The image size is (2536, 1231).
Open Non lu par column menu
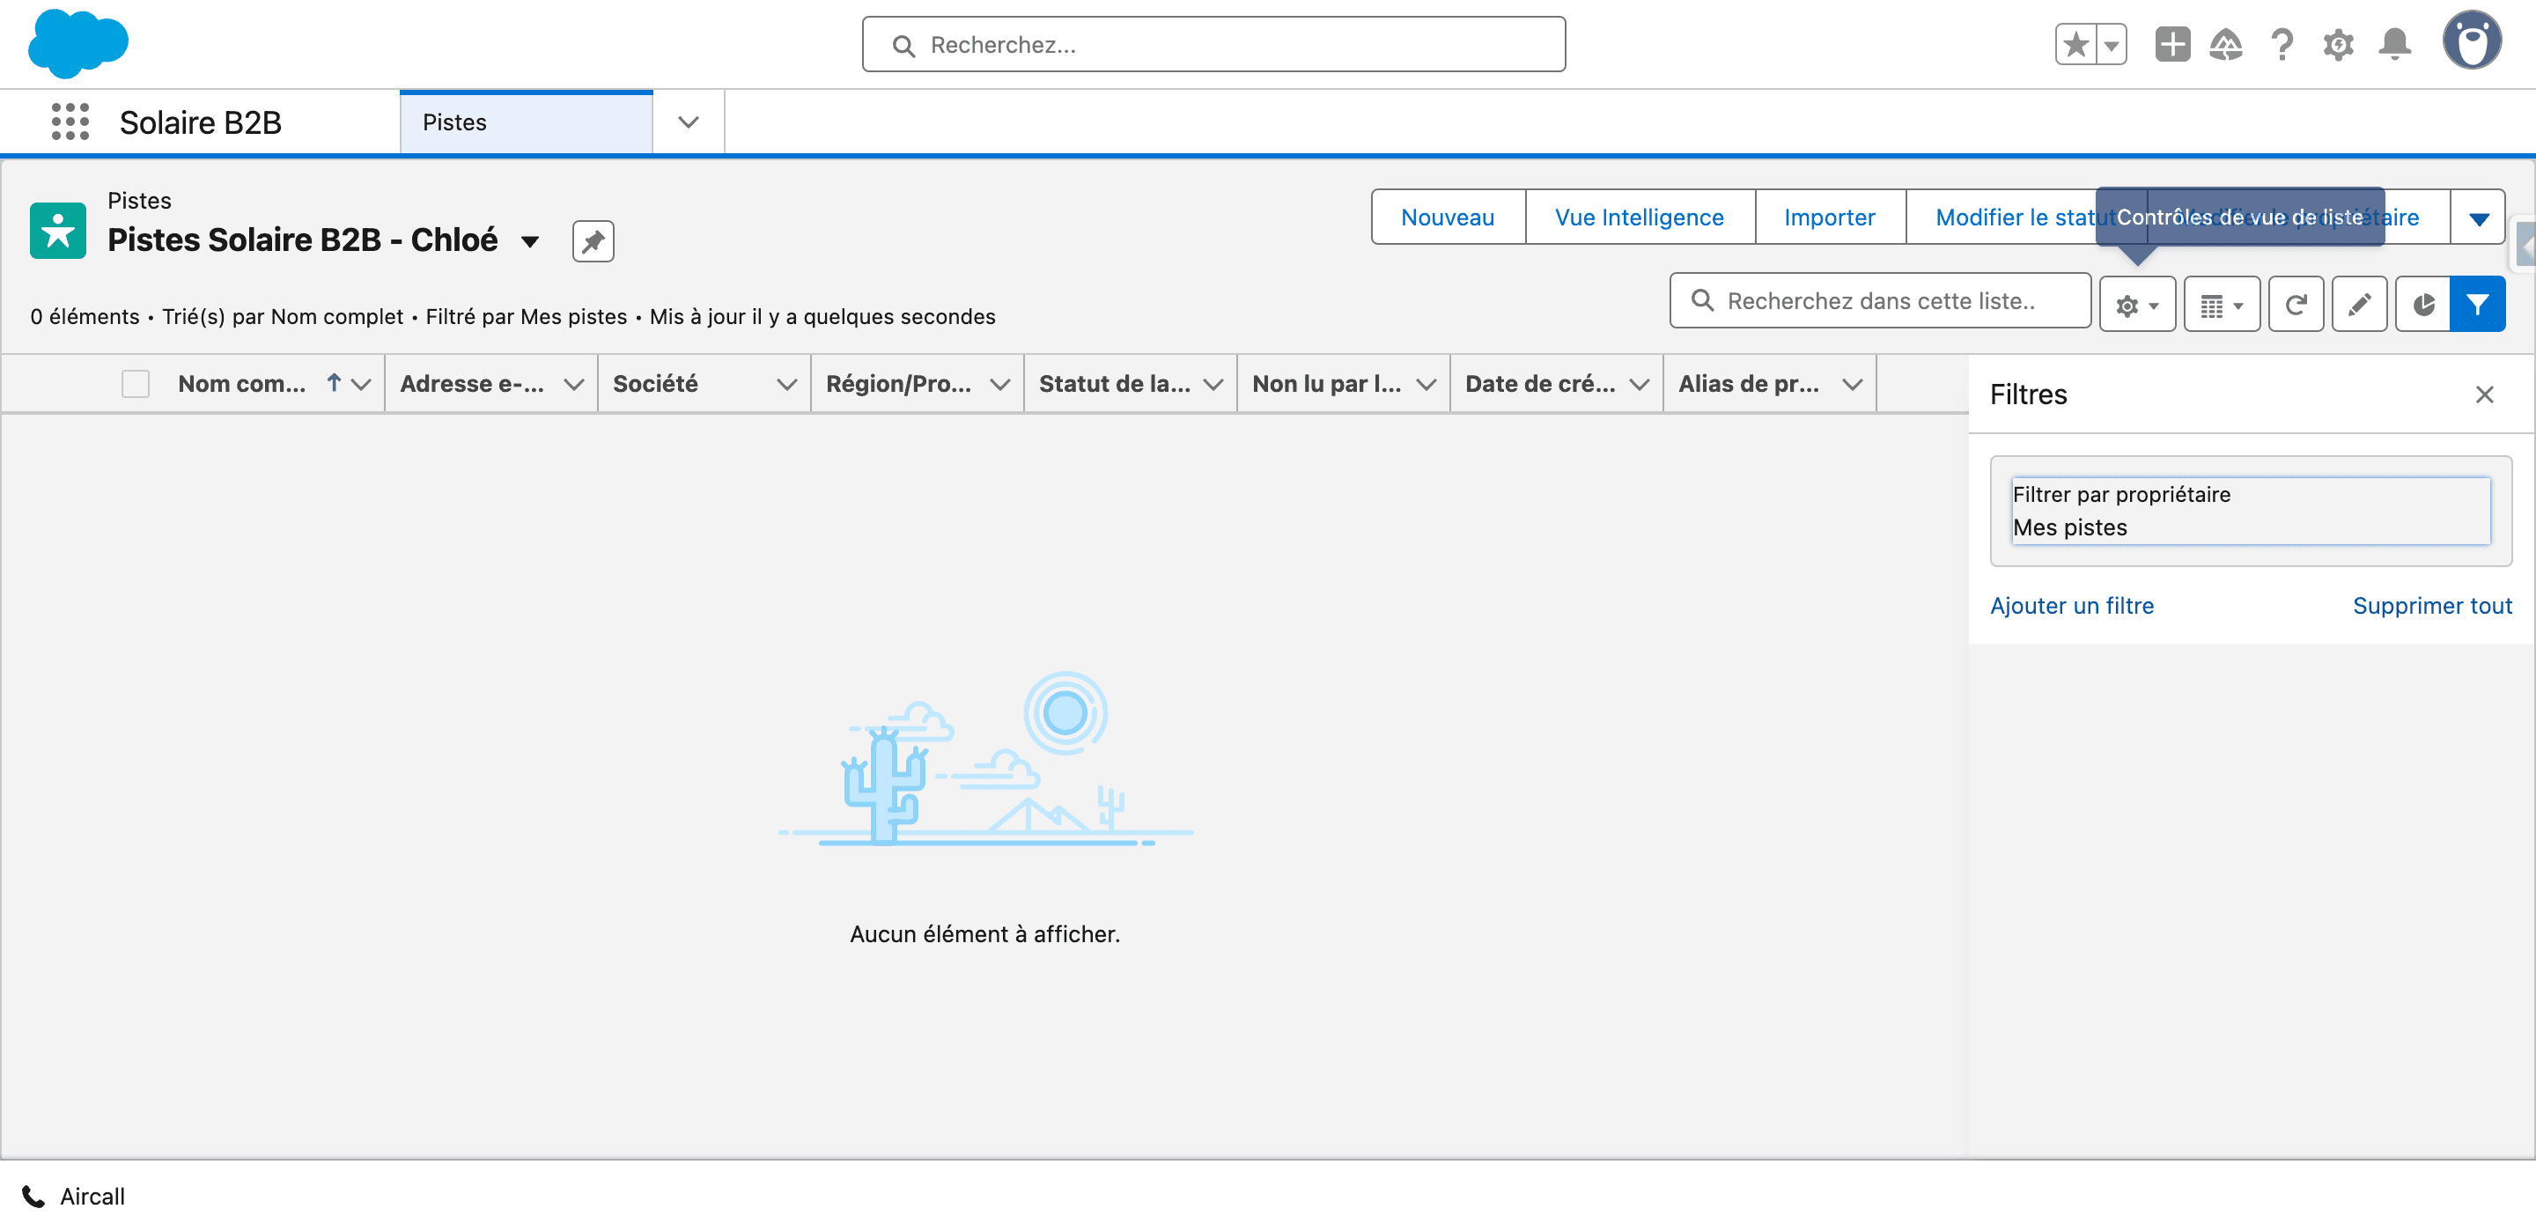click(x=1426, y=384)
